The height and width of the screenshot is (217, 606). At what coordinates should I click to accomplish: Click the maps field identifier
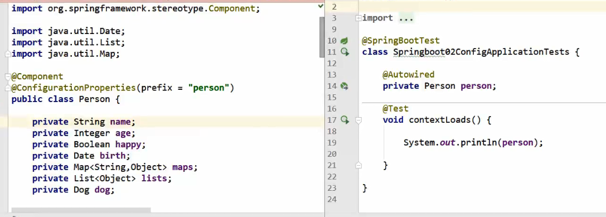click(x=182, y=167)
